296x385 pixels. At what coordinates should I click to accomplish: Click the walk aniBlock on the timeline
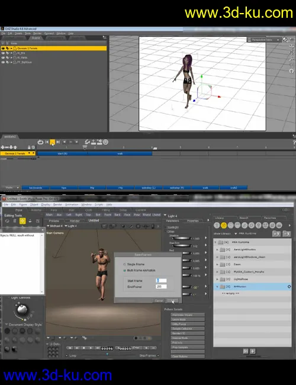[120, 153]
